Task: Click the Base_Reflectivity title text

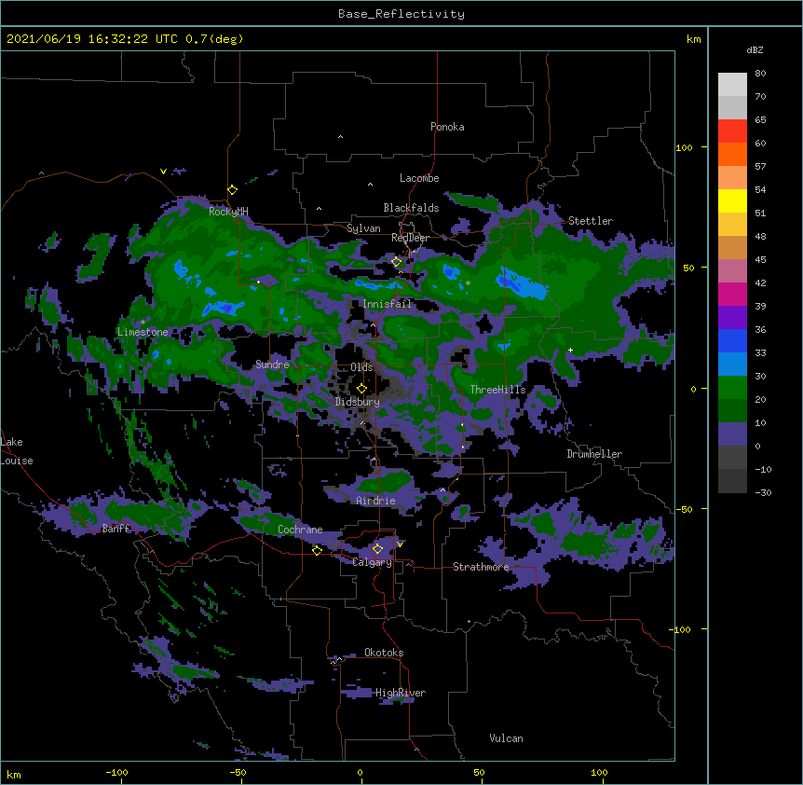Action: pyautogui.click(x=401, y=14)
